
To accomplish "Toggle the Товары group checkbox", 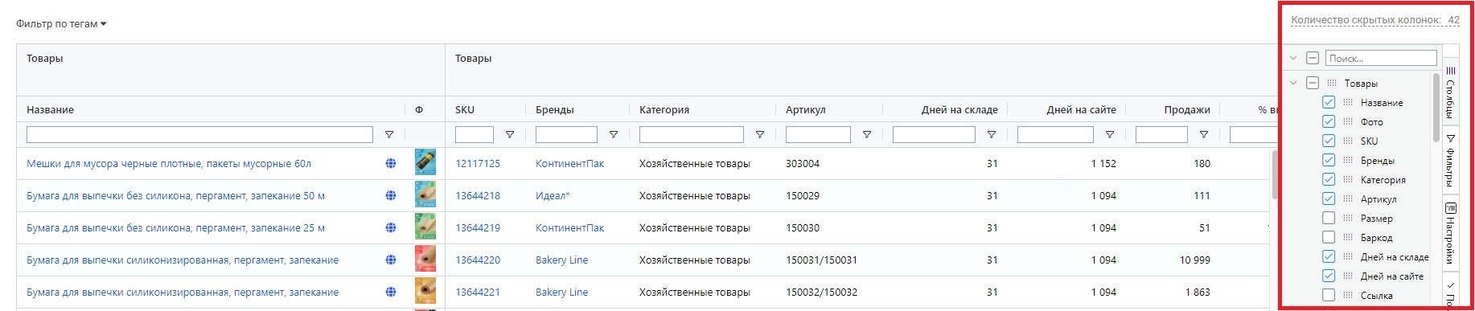I will point(1313,83).
